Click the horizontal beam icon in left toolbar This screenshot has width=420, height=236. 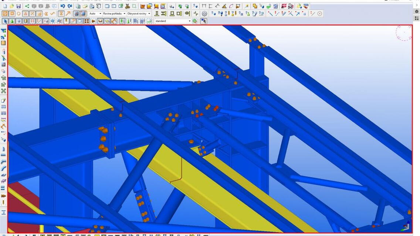pyautogui.click(x=3, y=155)
